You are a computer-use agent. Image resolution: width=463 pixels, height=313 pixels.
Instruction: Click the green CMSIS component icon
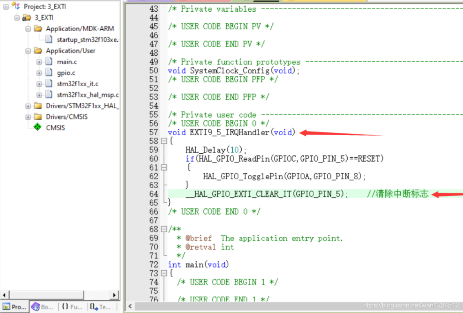[37, 128]
